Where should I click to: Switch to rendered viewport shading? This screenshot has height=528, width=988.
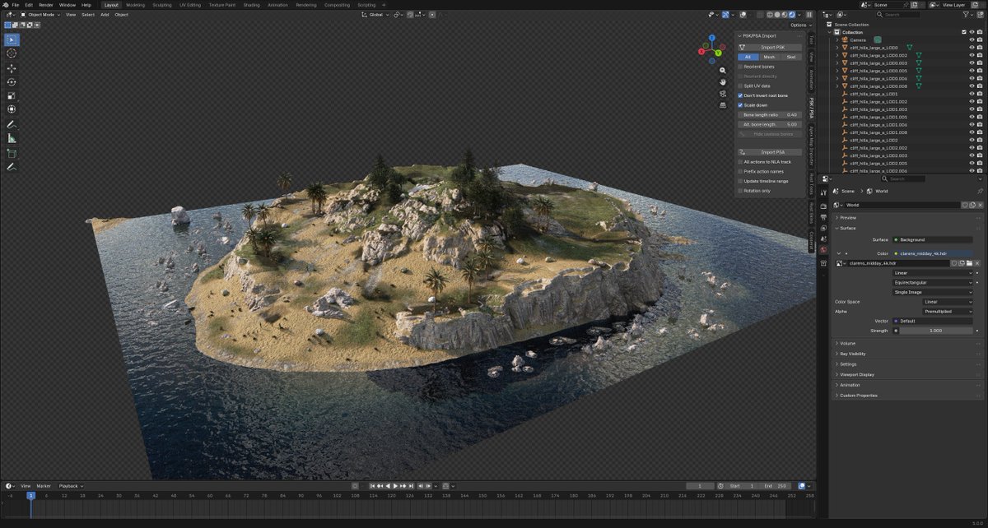792,14
